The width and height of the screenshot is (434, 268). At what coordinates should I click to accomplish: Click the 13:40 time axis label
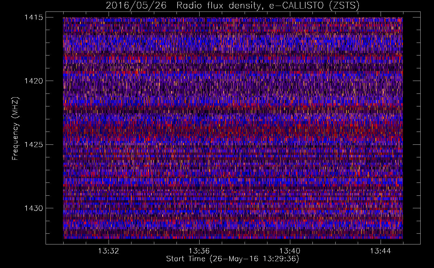[290, 251]
